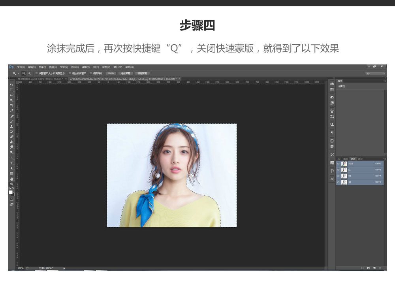Click the 适合屏幕 button

click(x=125, y=74)
